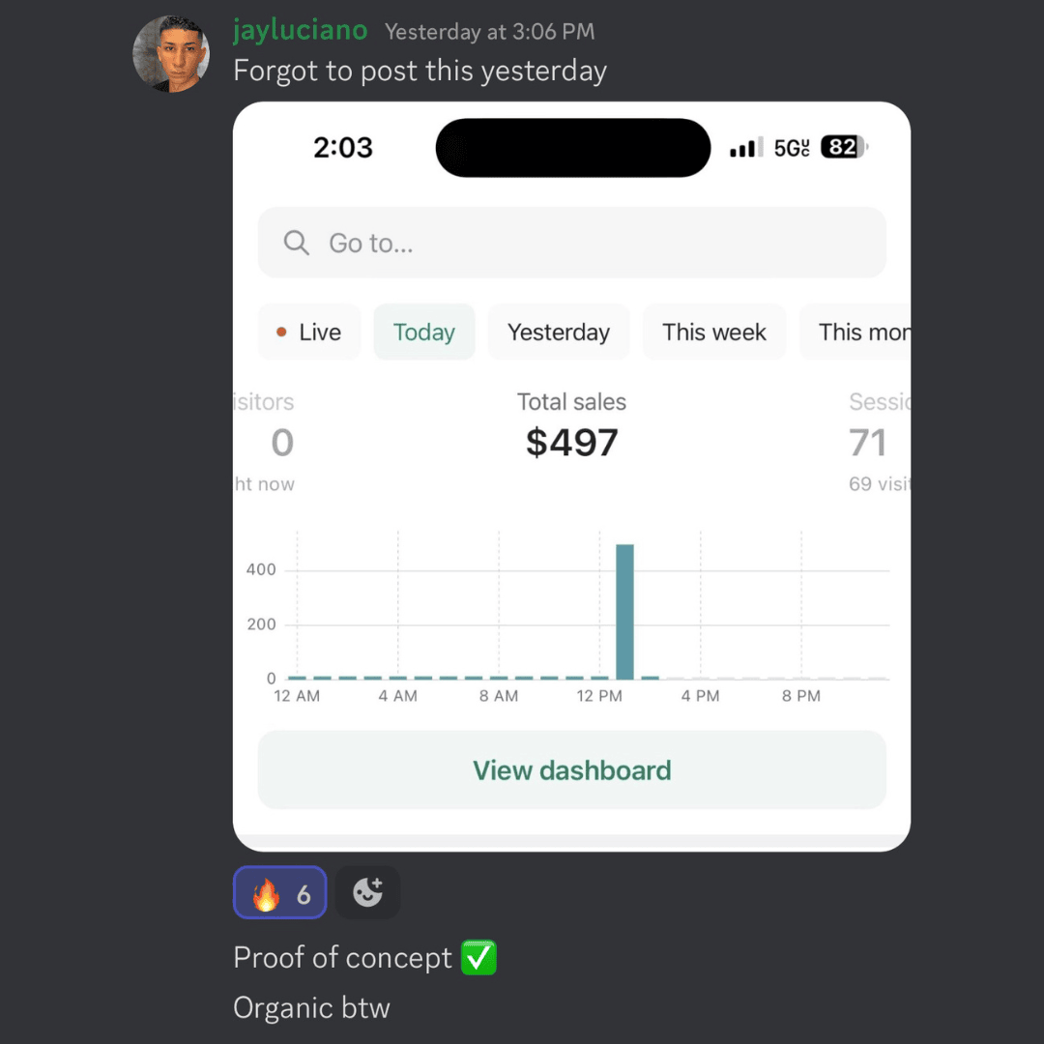Click jayluciano's profile avatar
Viewport: 1044px width, 1044px height.
(171, 54)
